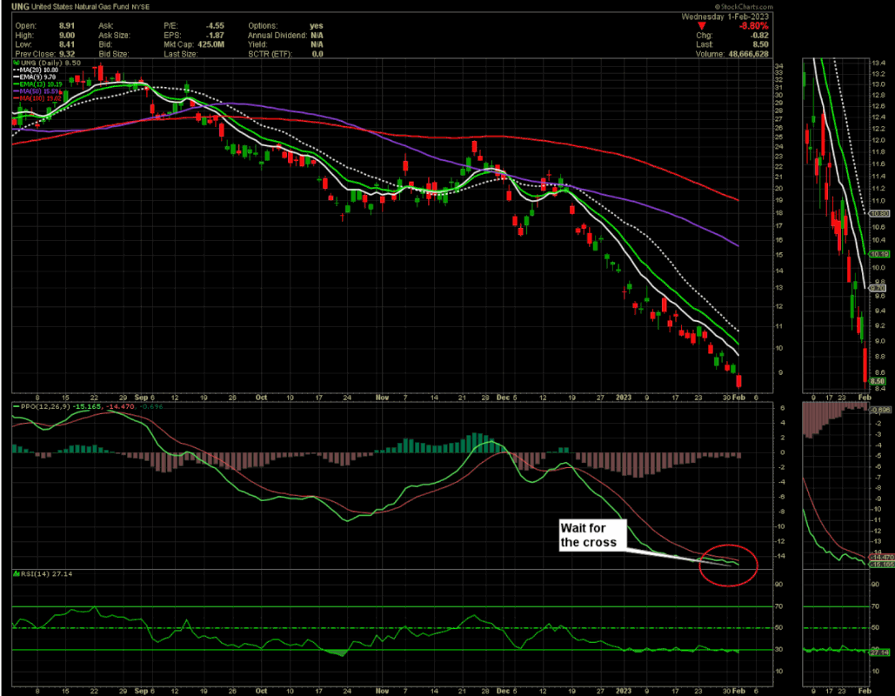This screenshot has height=696, width=895.
Task: Click the EMA(9) white-line legend entry
Action: tap(35, 77)
